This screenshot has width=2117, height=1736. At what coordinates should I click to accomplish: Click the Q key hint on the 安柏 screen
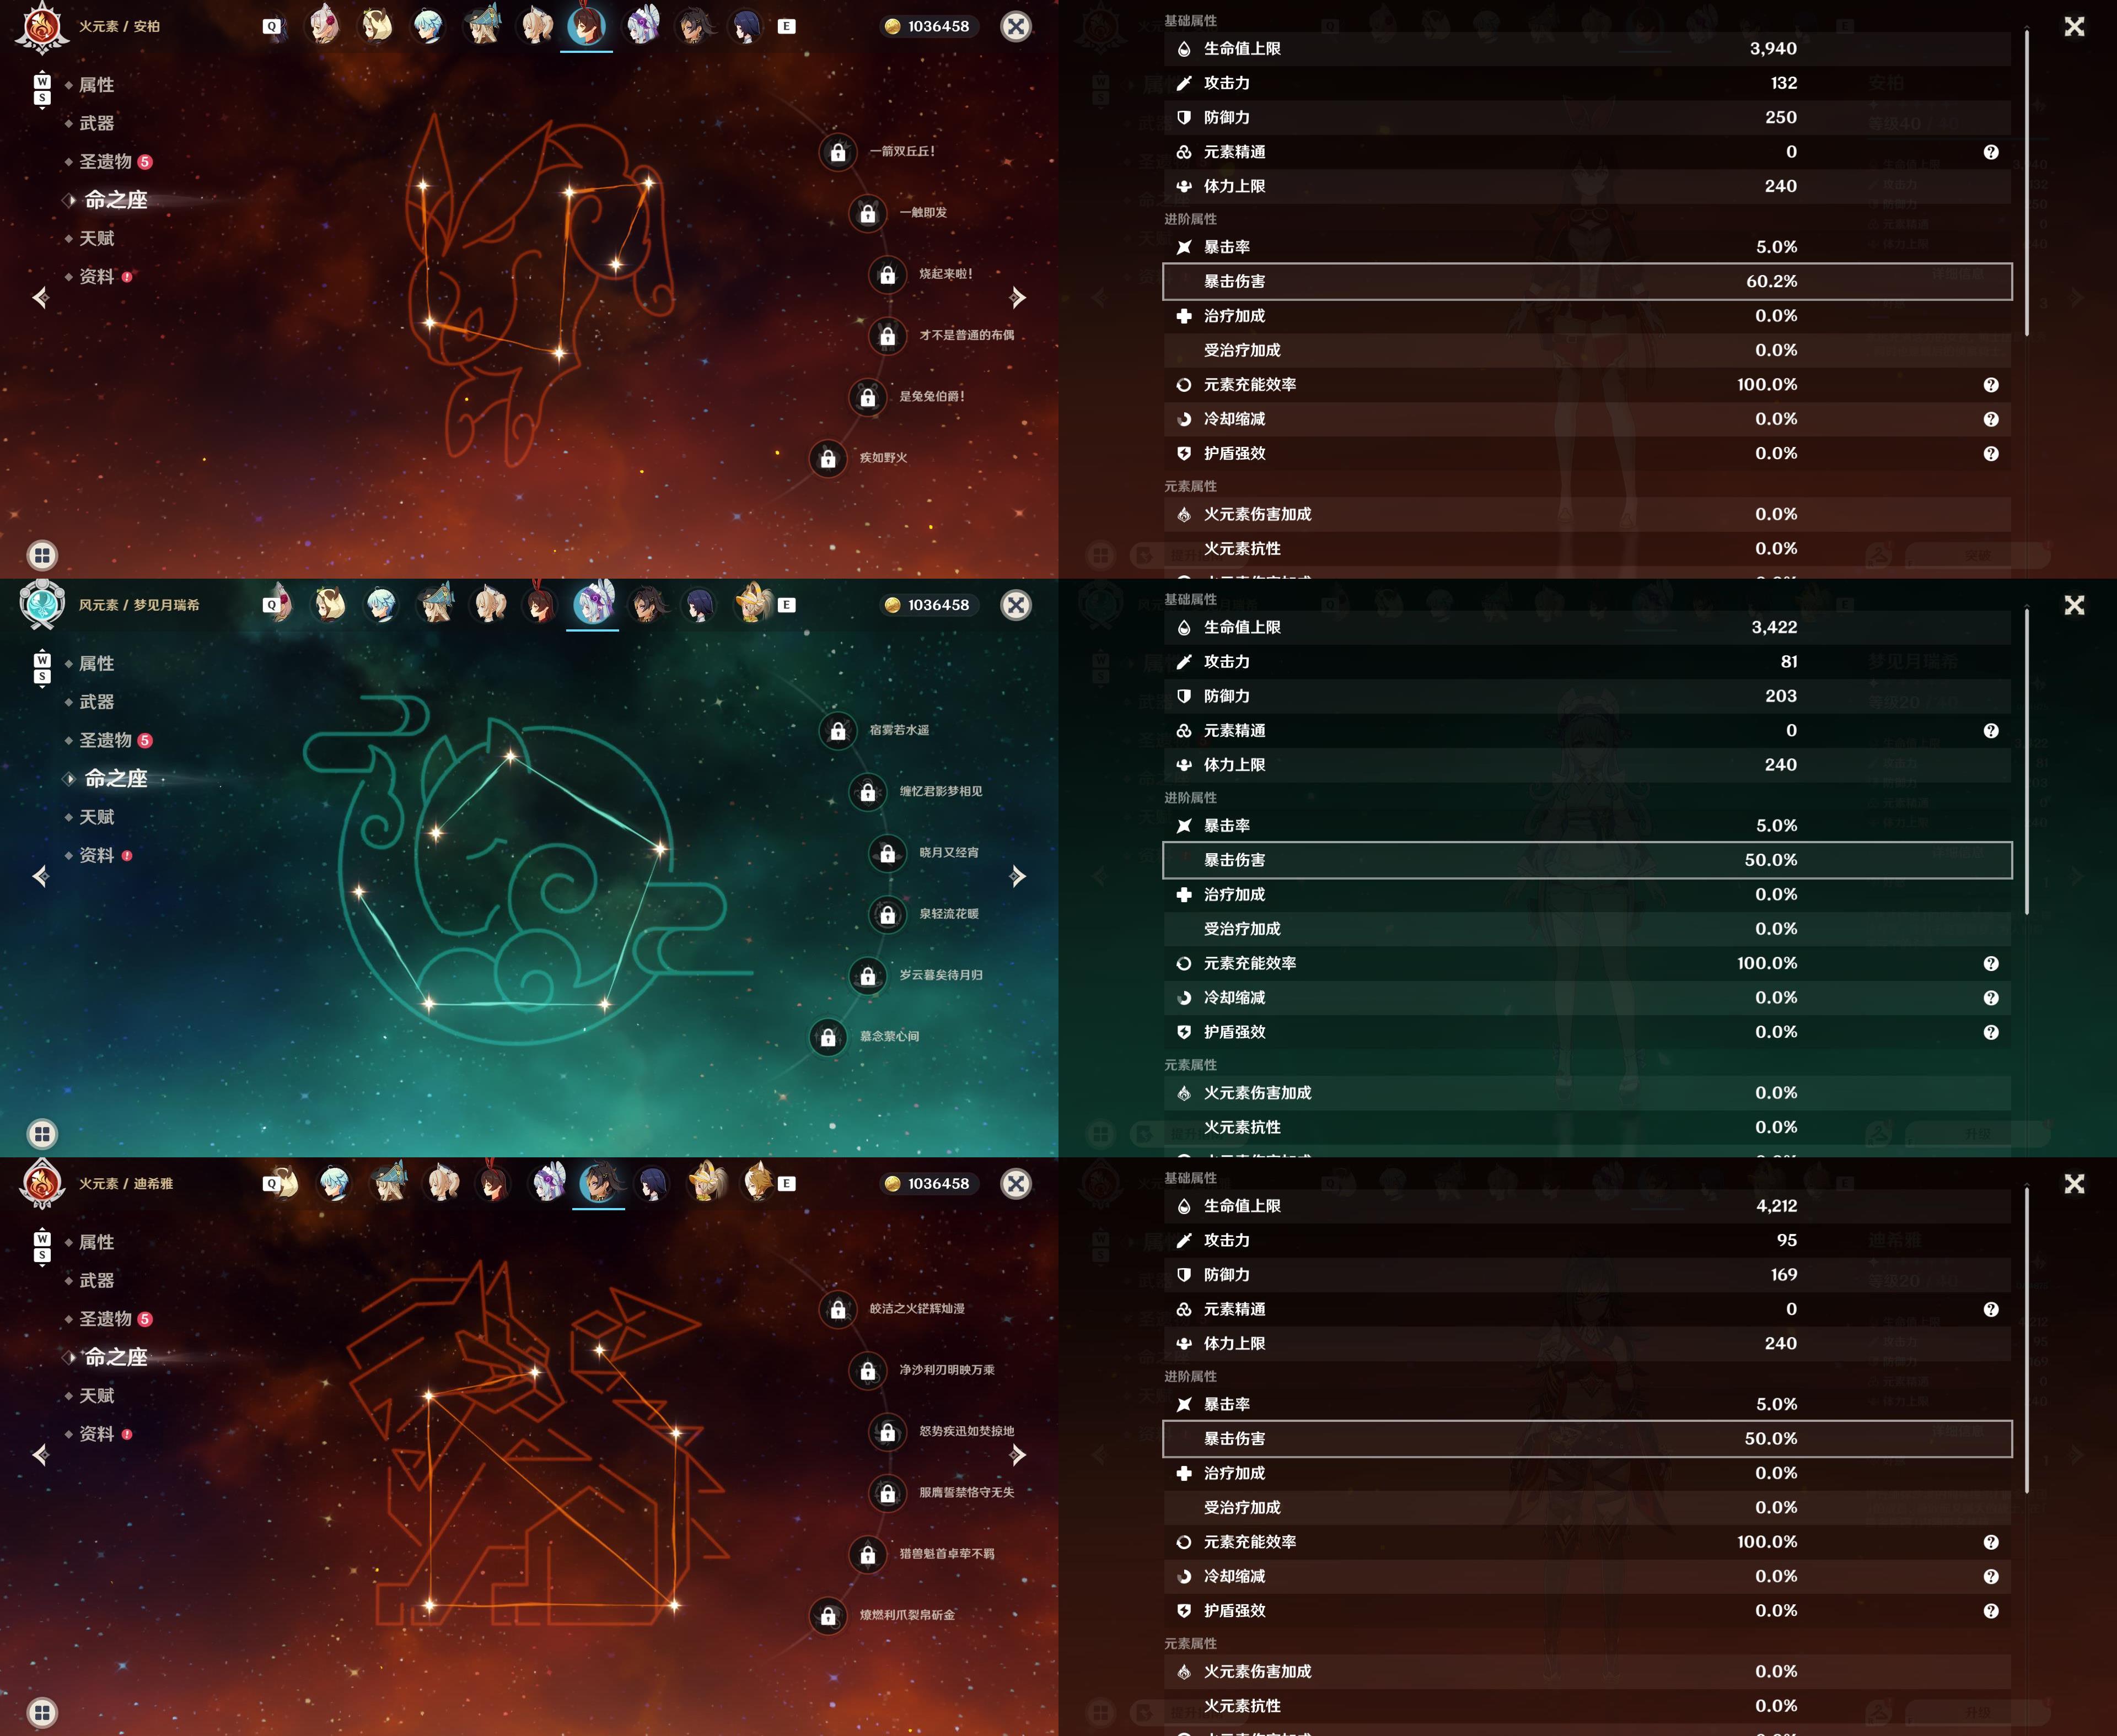click(271, 26)
